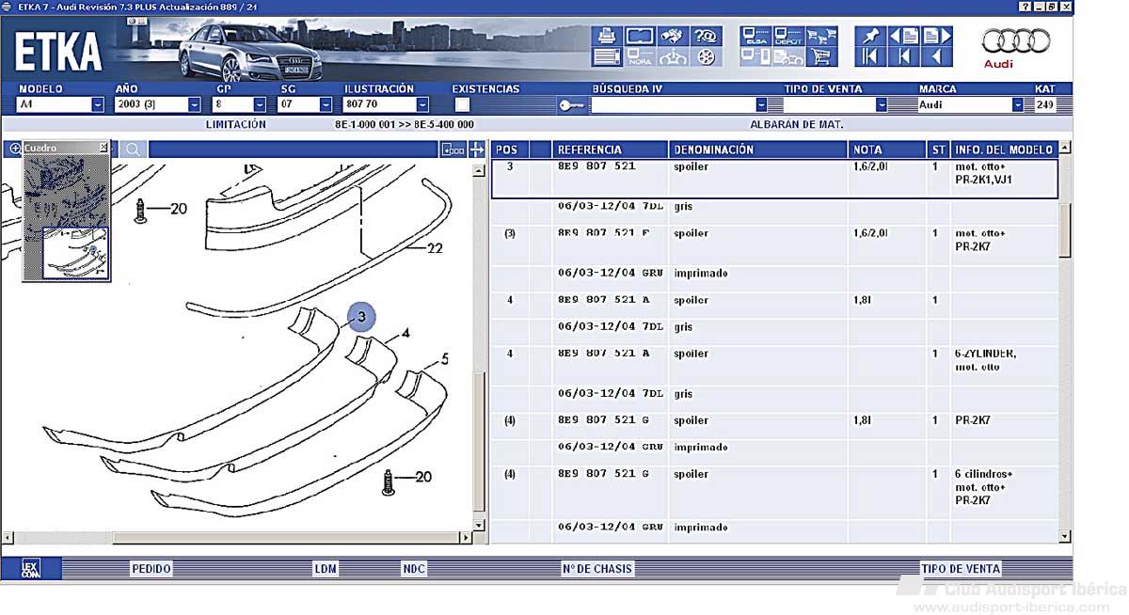Open the Año dropdown
1129x615 pixels.
pos(195,105)
